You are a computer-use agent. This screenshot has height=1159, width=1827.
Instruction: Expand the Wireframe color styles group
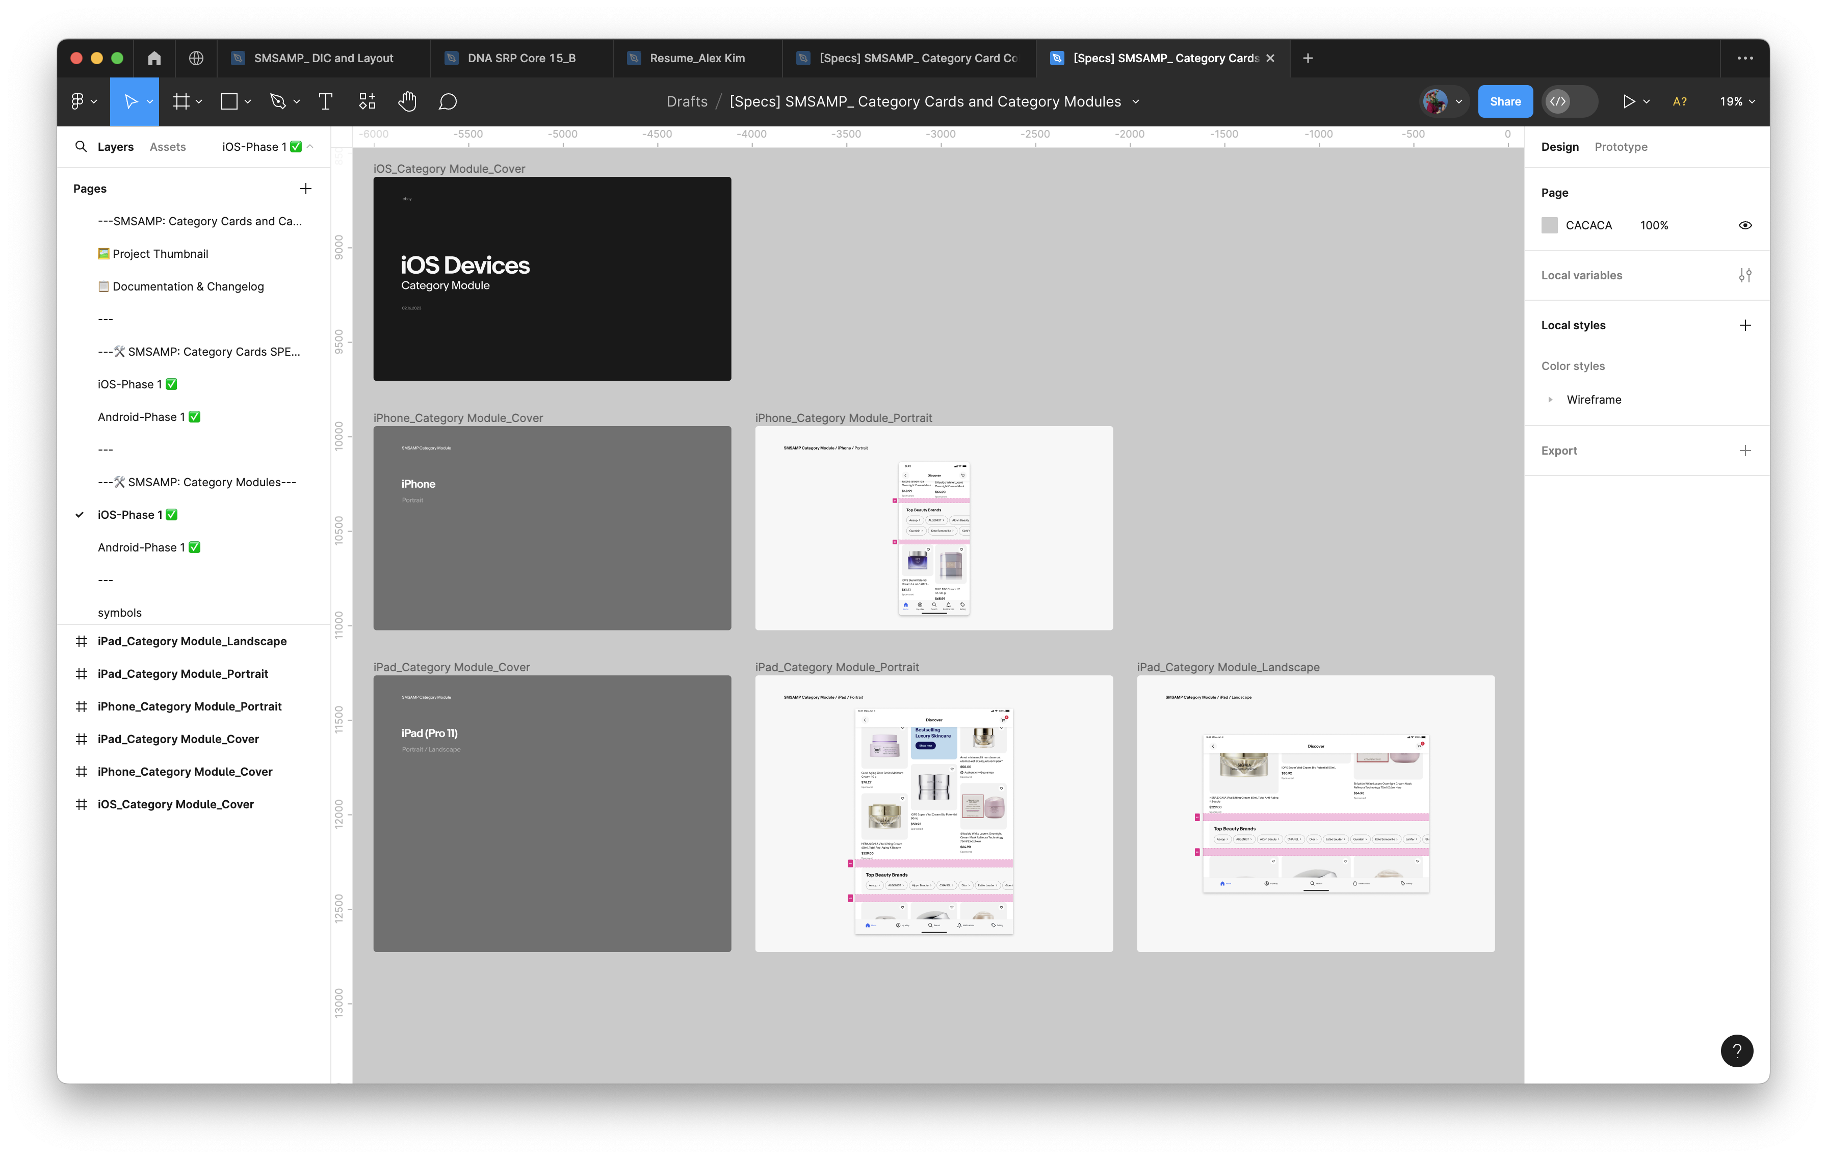[1550, 400]
